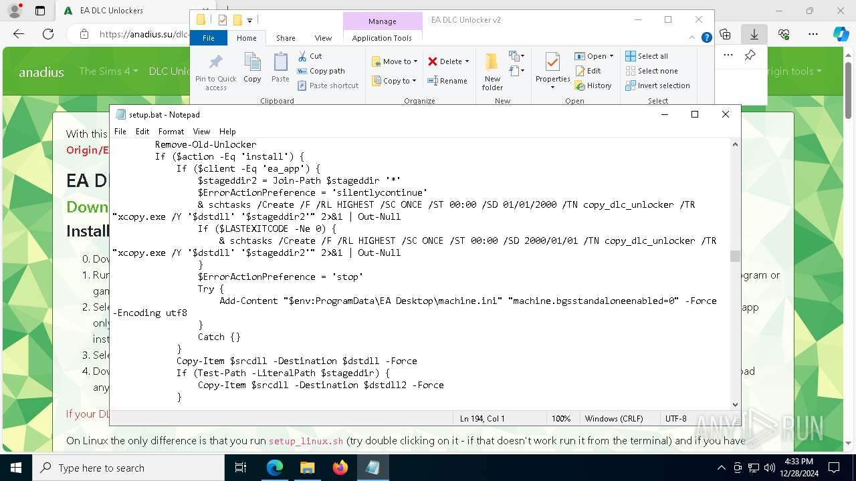The height and width of the screenshot is (481, 856).
Task: Open browser downloads icon
Action: (754, 34)
